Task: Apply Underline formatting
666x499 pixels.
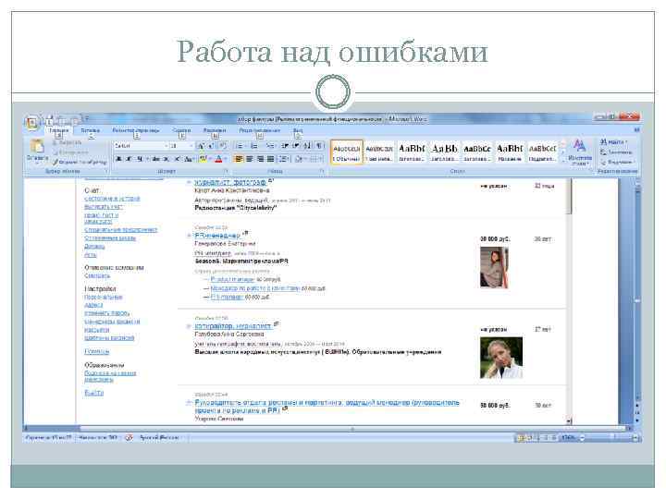Action: point(140,159)
